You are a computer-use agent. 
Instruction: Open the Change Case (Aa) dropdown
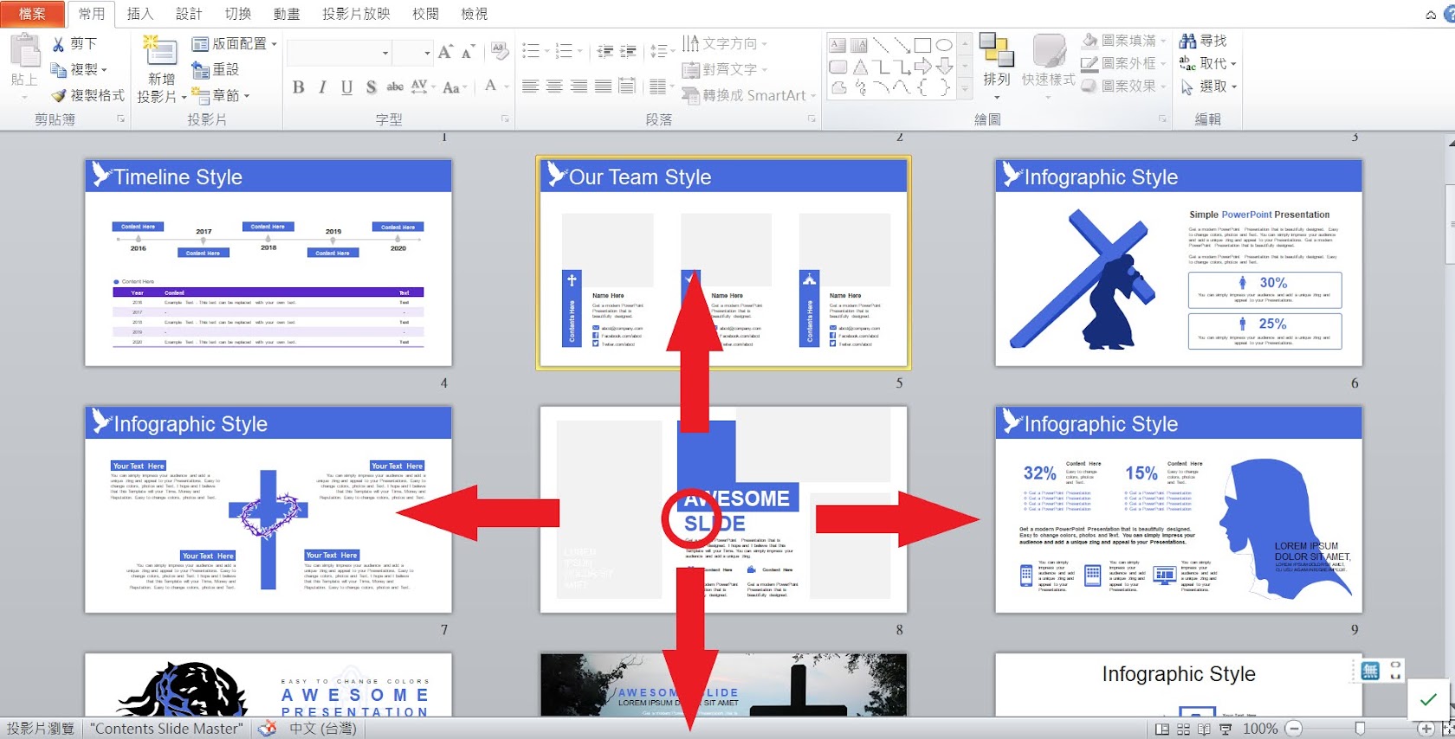point(455,87)
